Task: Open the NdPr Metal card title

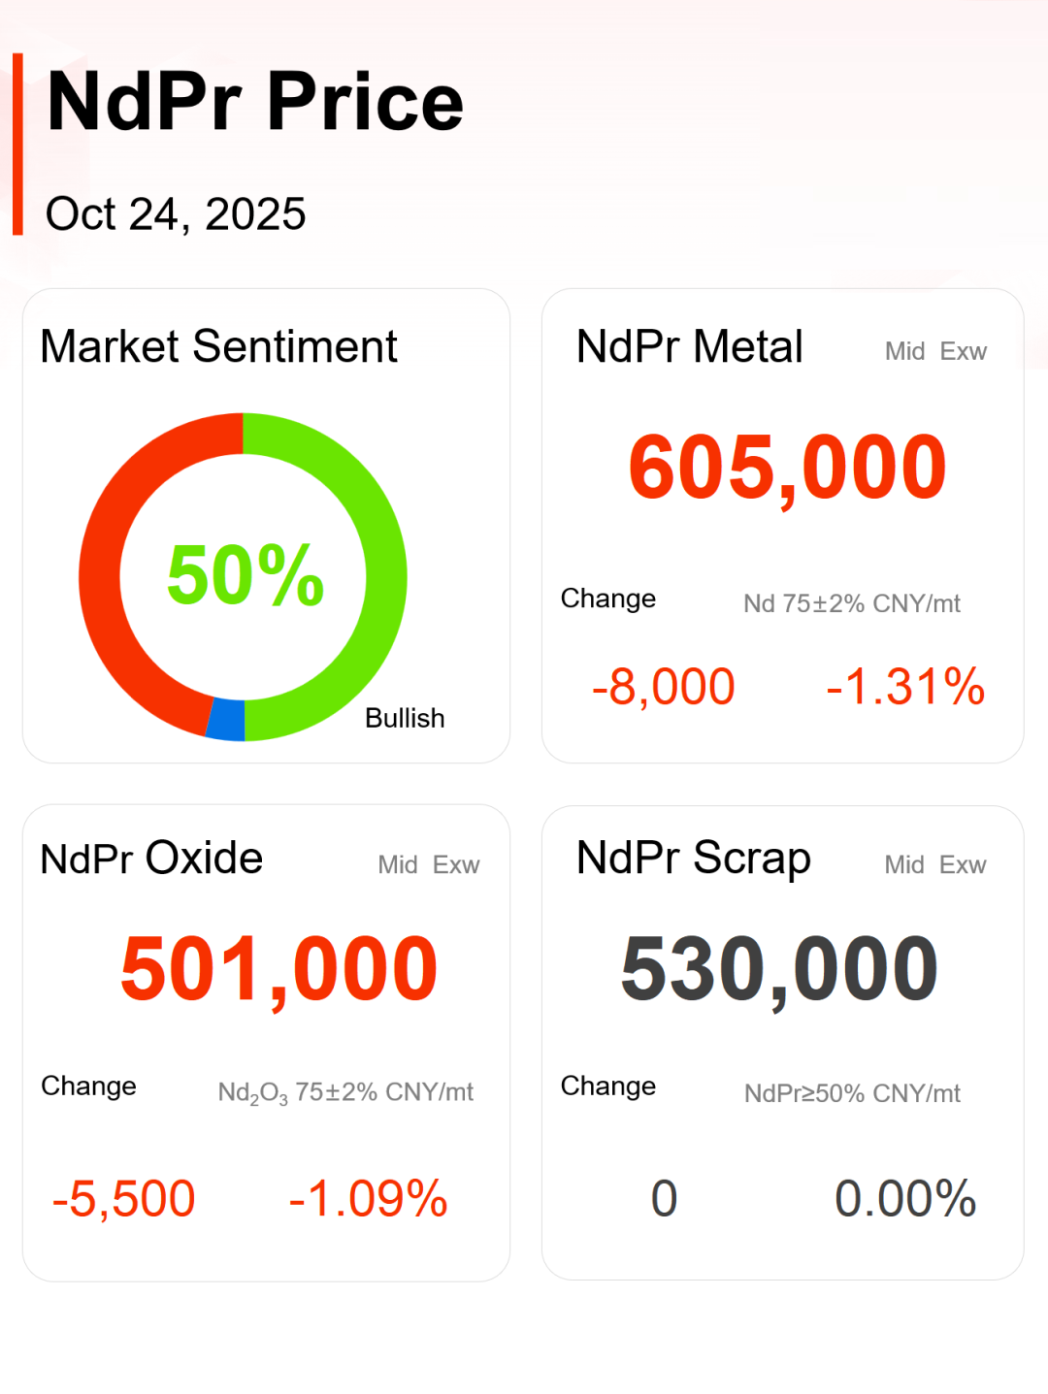Action: (x=689, y=346)
